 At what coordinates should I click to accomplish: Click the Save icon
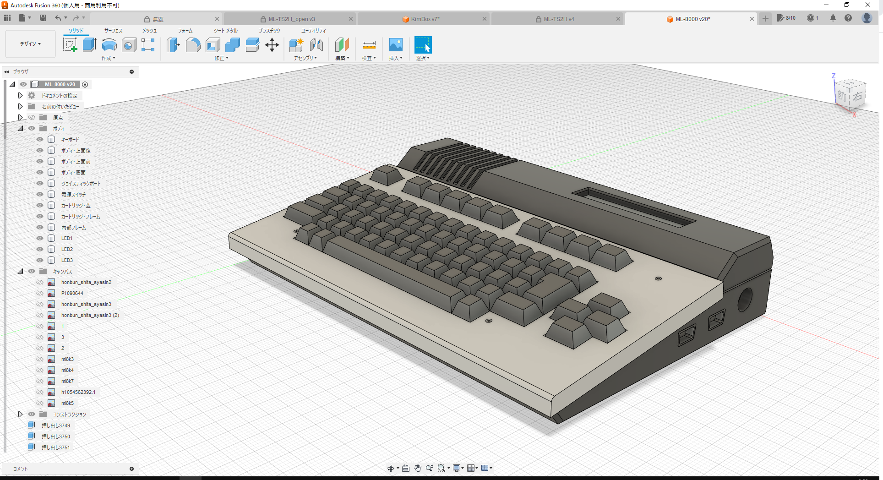44,17
